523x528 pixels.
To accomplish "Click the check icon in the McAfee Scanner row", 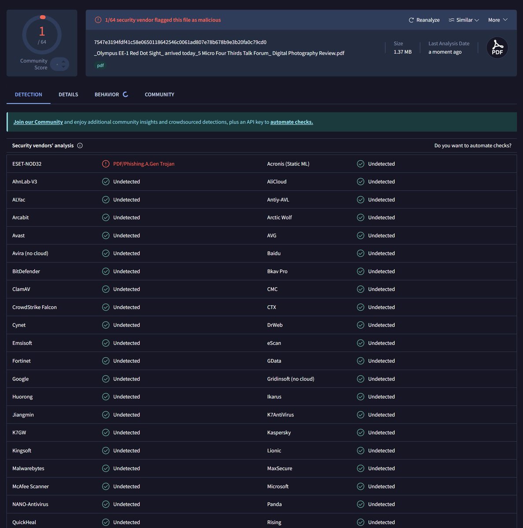I will [106, 486].
